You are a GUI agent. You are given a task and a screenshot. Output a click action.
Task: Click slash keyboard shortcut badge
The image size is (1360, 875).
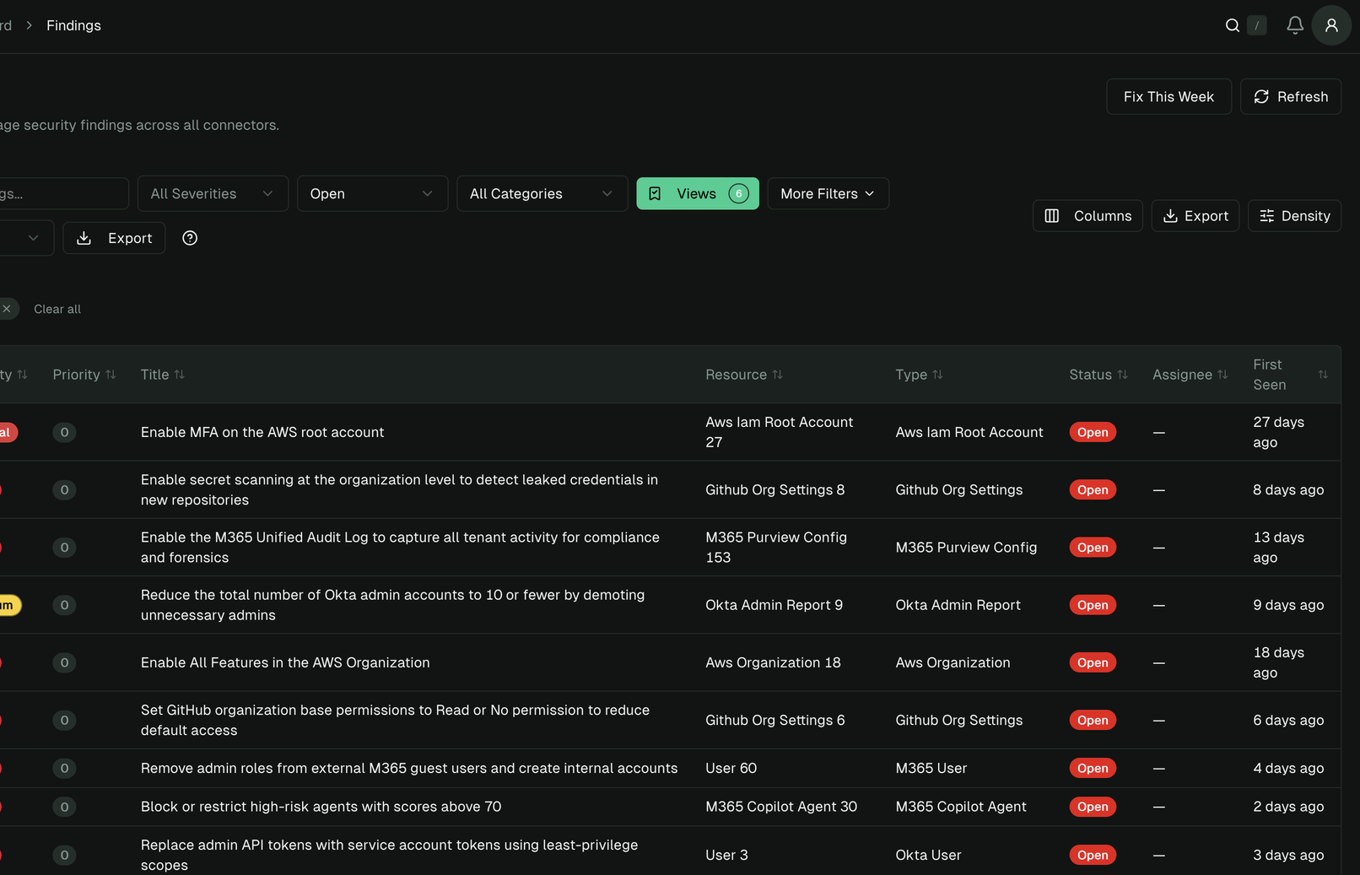tap(1256, 25)
